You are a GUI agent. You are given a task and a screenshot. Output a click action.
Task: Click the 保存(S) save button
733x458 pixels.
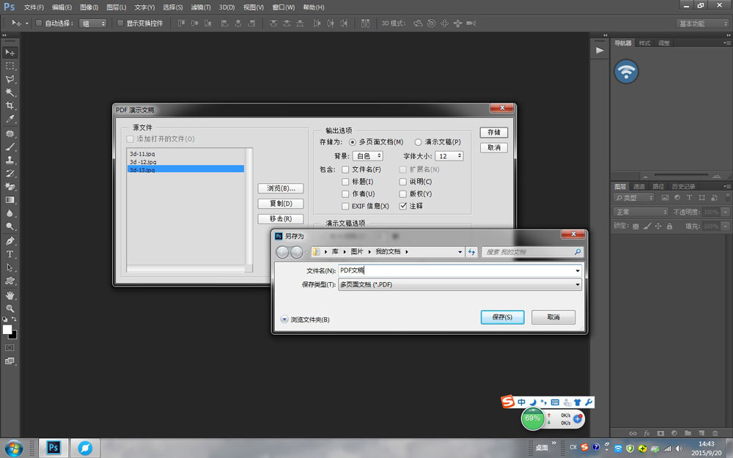[x=503, y=317]
